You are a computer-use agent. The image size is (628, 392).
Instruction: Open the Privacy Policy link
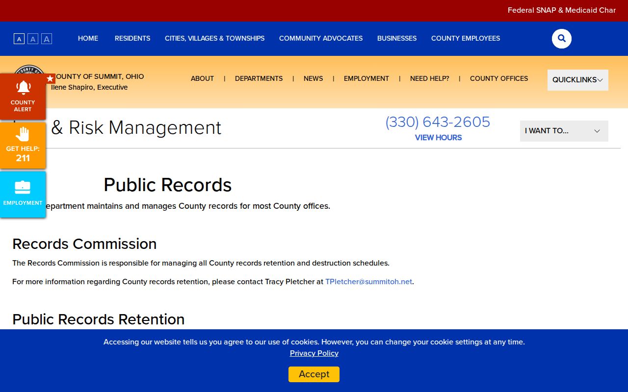click(x=314, y=353)
